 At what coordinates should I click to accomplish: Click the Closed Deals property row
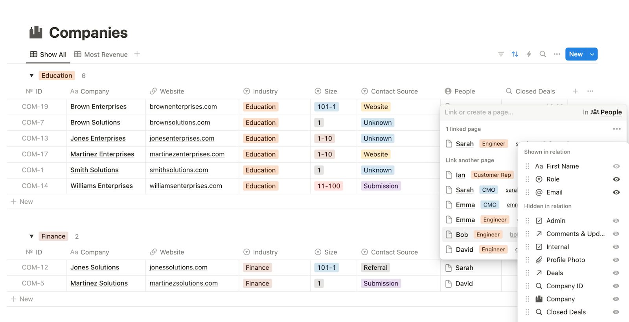[x=572, y=312]
